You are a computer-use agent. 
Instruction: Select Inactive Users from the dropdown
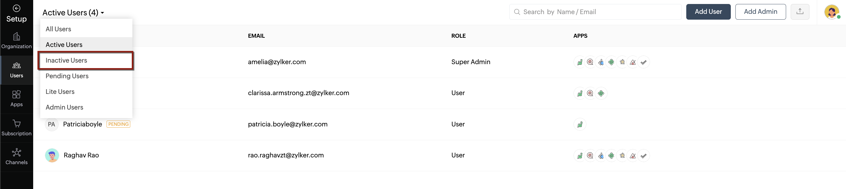tap(66, 60)
